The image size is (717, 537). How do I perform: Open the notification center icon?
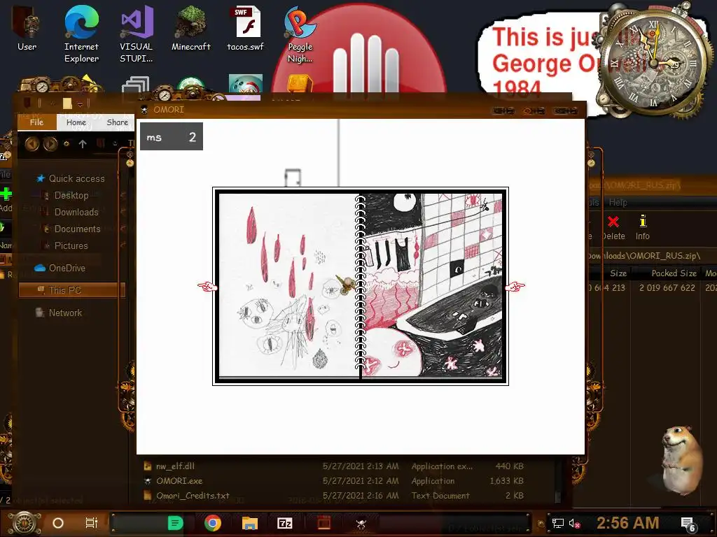point(688,524)
